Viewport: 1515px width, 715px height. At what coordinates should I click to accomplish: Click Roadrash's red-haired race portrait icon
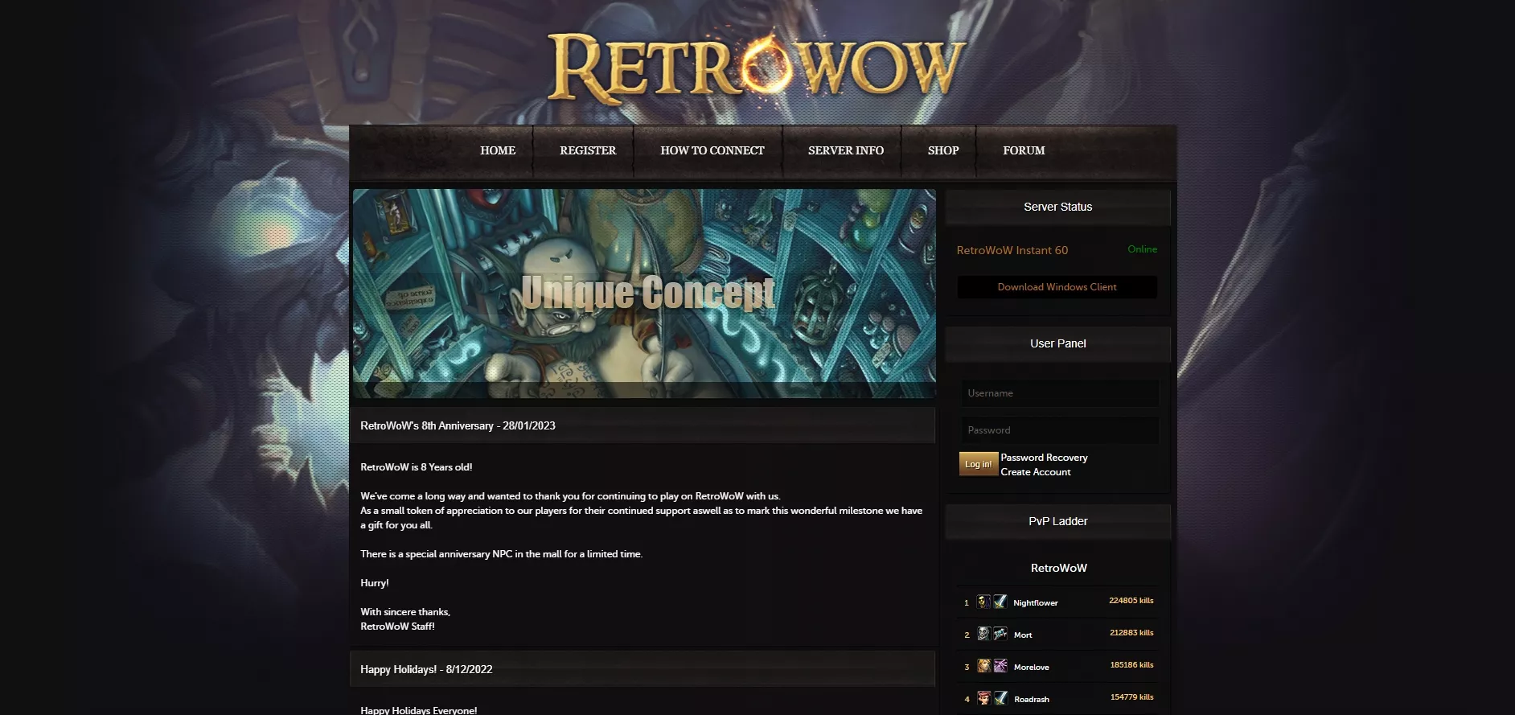pos(983,698)
